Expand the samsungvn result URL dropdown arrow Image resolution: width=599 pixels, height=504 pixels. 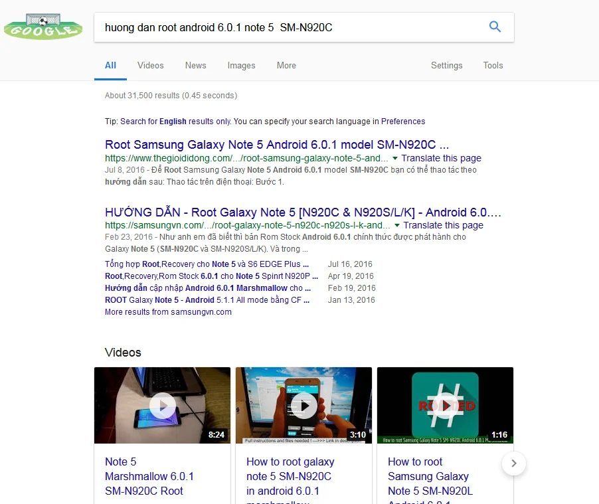[x=397, y=225]
